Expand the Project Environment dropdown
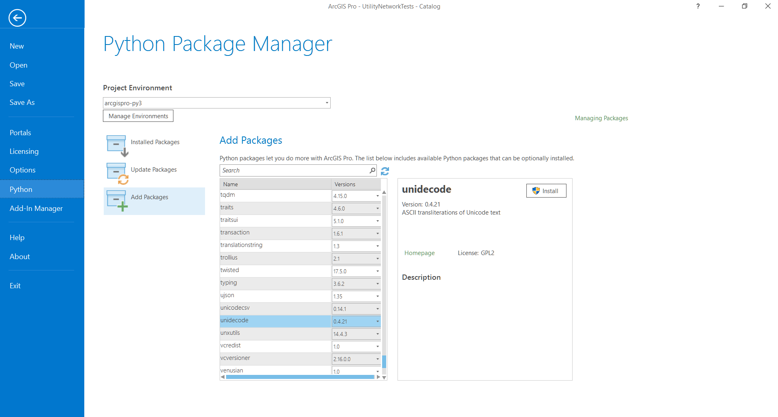 [x=327, y=103]
